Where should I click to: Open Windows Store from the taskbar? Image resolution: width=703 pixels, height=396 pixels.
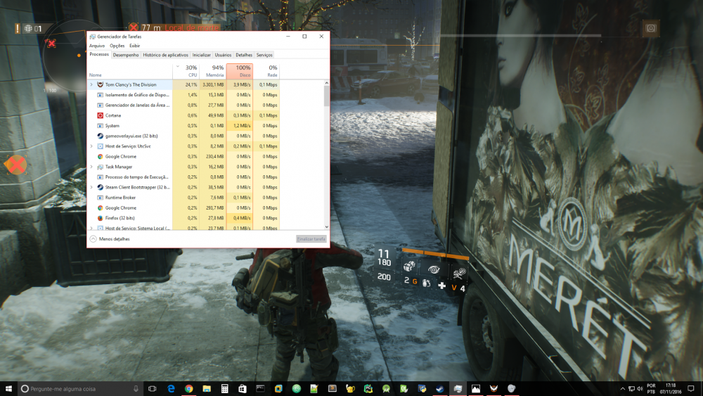pyautogui.click(x=243, y=388)
